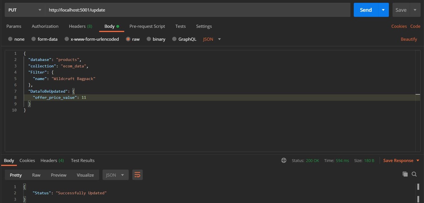
Task: Click the request URL input field
Action: (x=198, y=10)
